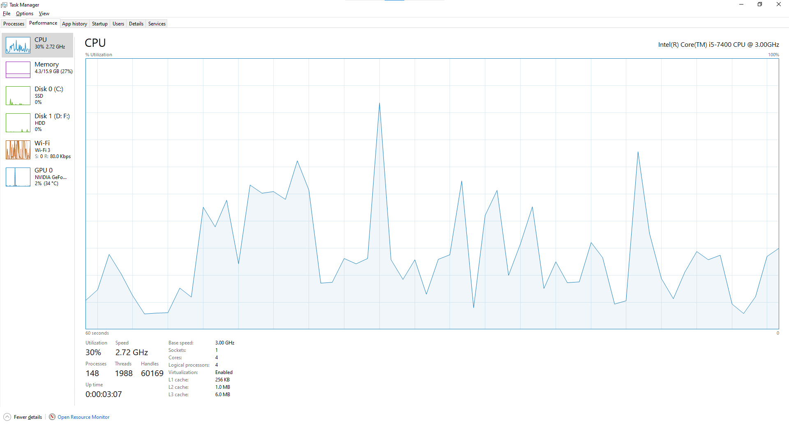789x427 pixels.
Task: Click the L3 cache value 6.0 MB
Action: tap(223, 395)
